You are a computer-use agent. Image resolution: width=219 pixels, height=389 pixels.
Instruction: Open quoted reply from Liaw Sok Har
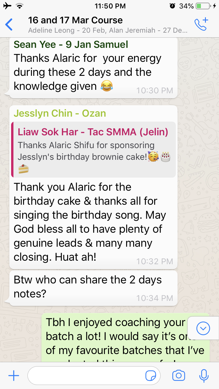pyautogui.click(x=93, y=149)
